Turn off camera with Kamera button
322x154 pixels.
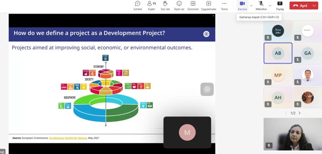click(x=242, y=6)
